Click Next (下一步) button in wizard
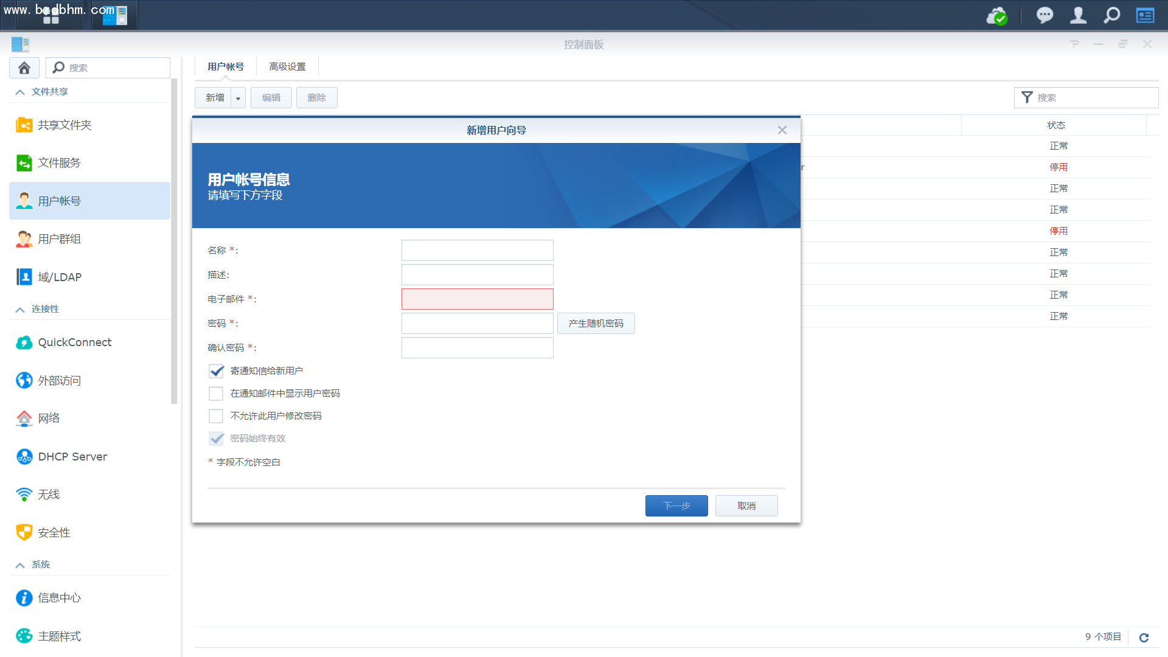 click(x=676, y=506)
